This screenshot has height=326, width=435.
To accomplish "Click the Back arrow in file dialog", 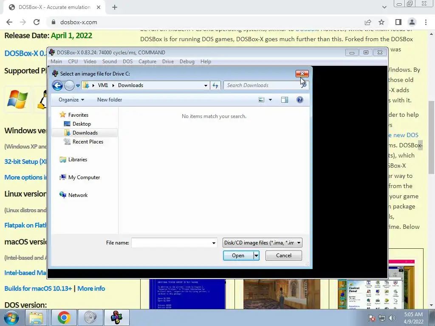I will 57,85.
